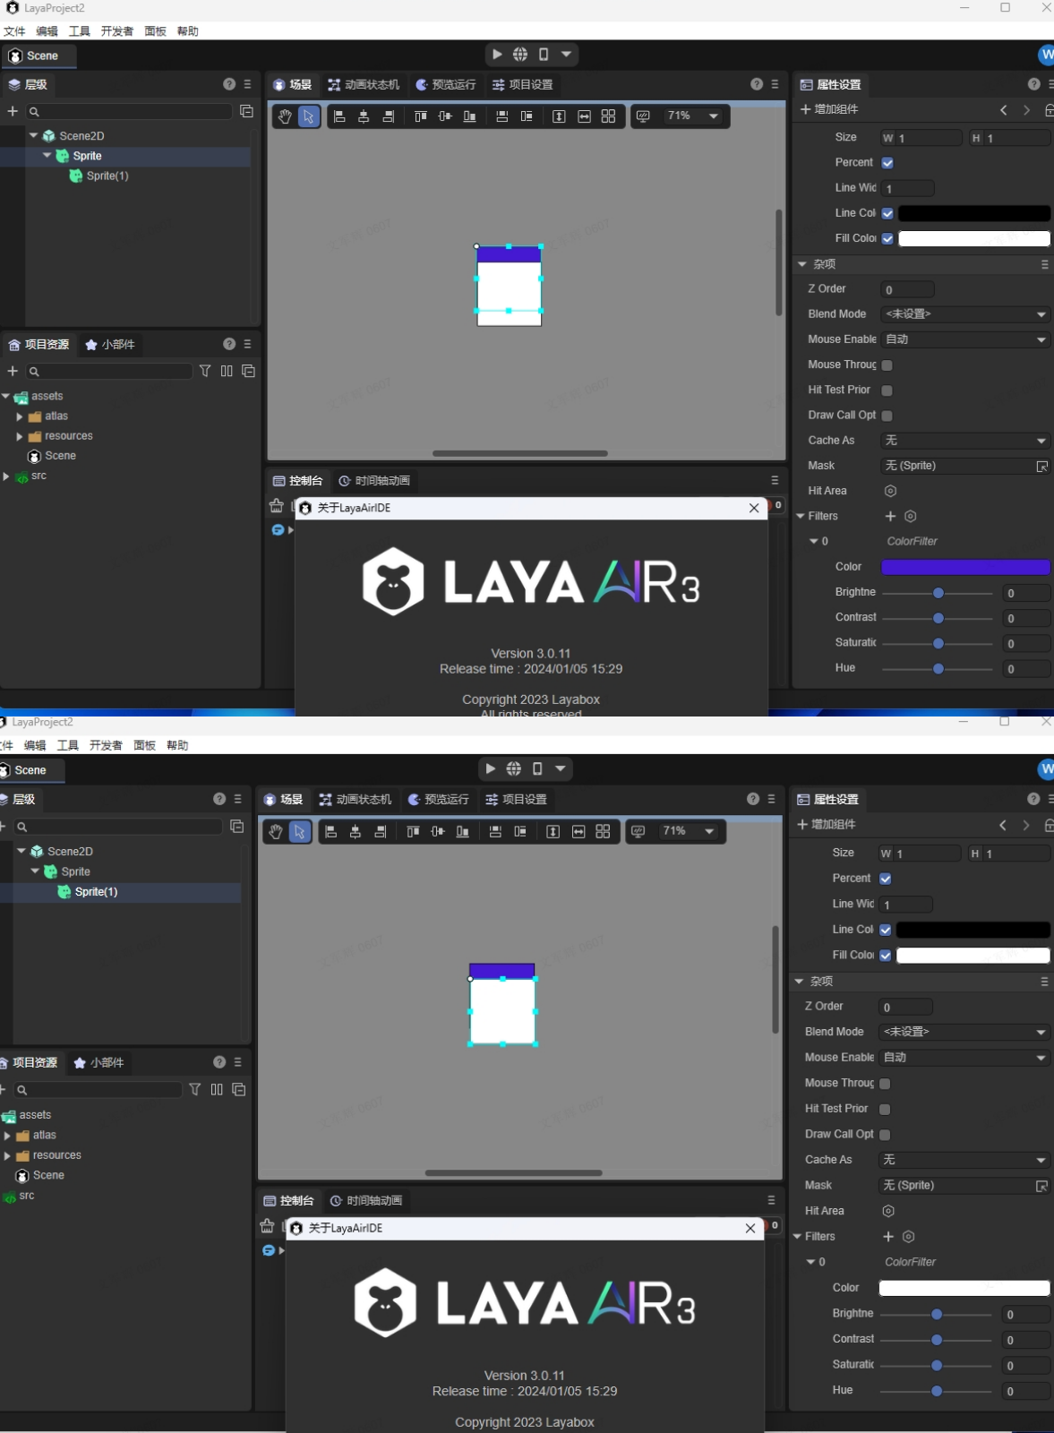The width and height of the screenshot is (1054, 1433).
Task: Open the 开发者 menu in the upper menu bar
Action: tap(116, 31)
